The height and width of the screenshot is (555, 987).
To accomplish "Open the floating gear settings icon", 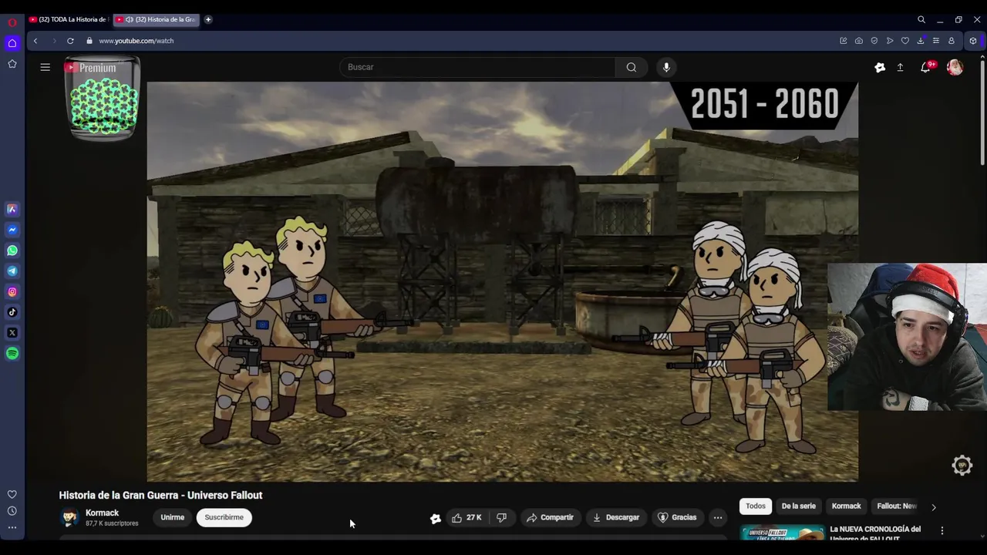I will click(x=962, y=465).
